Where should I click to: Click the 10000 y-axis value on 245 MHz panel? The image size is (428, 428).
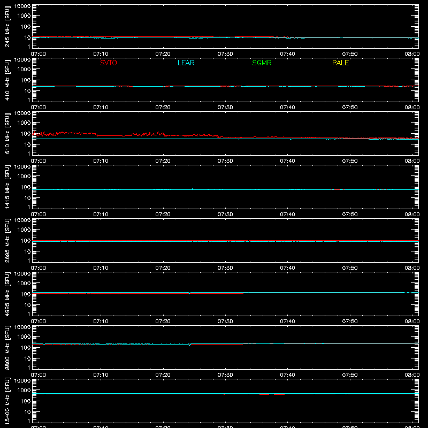(x=22, y=6)
